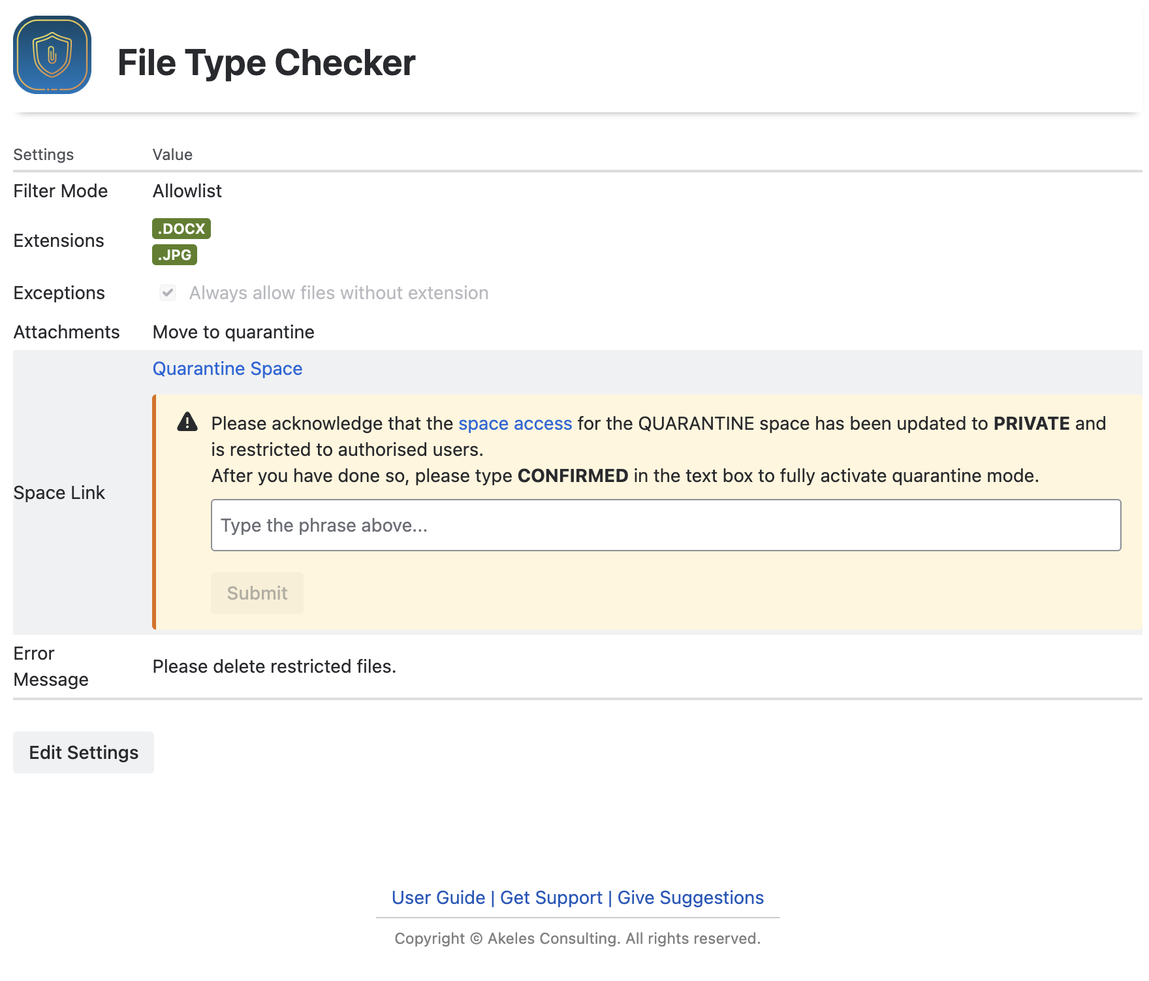Open the User Guide link
The image size is (1149, 981).
coord(438,897)
